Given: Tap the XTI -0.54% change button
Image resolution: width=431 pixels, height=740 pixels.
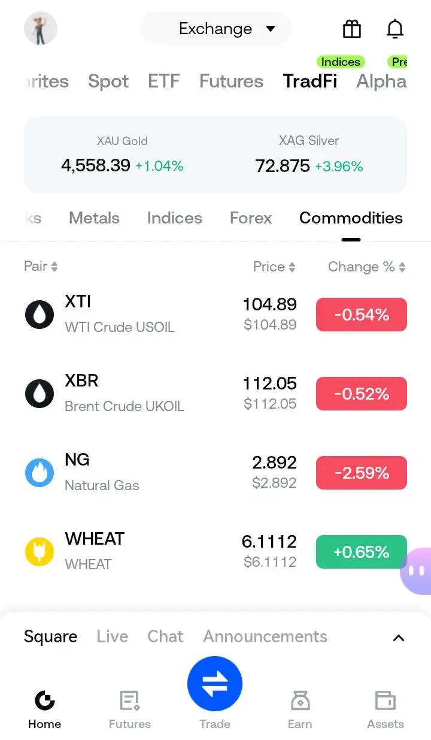Looking at the screenshot, I should (362, 315).
